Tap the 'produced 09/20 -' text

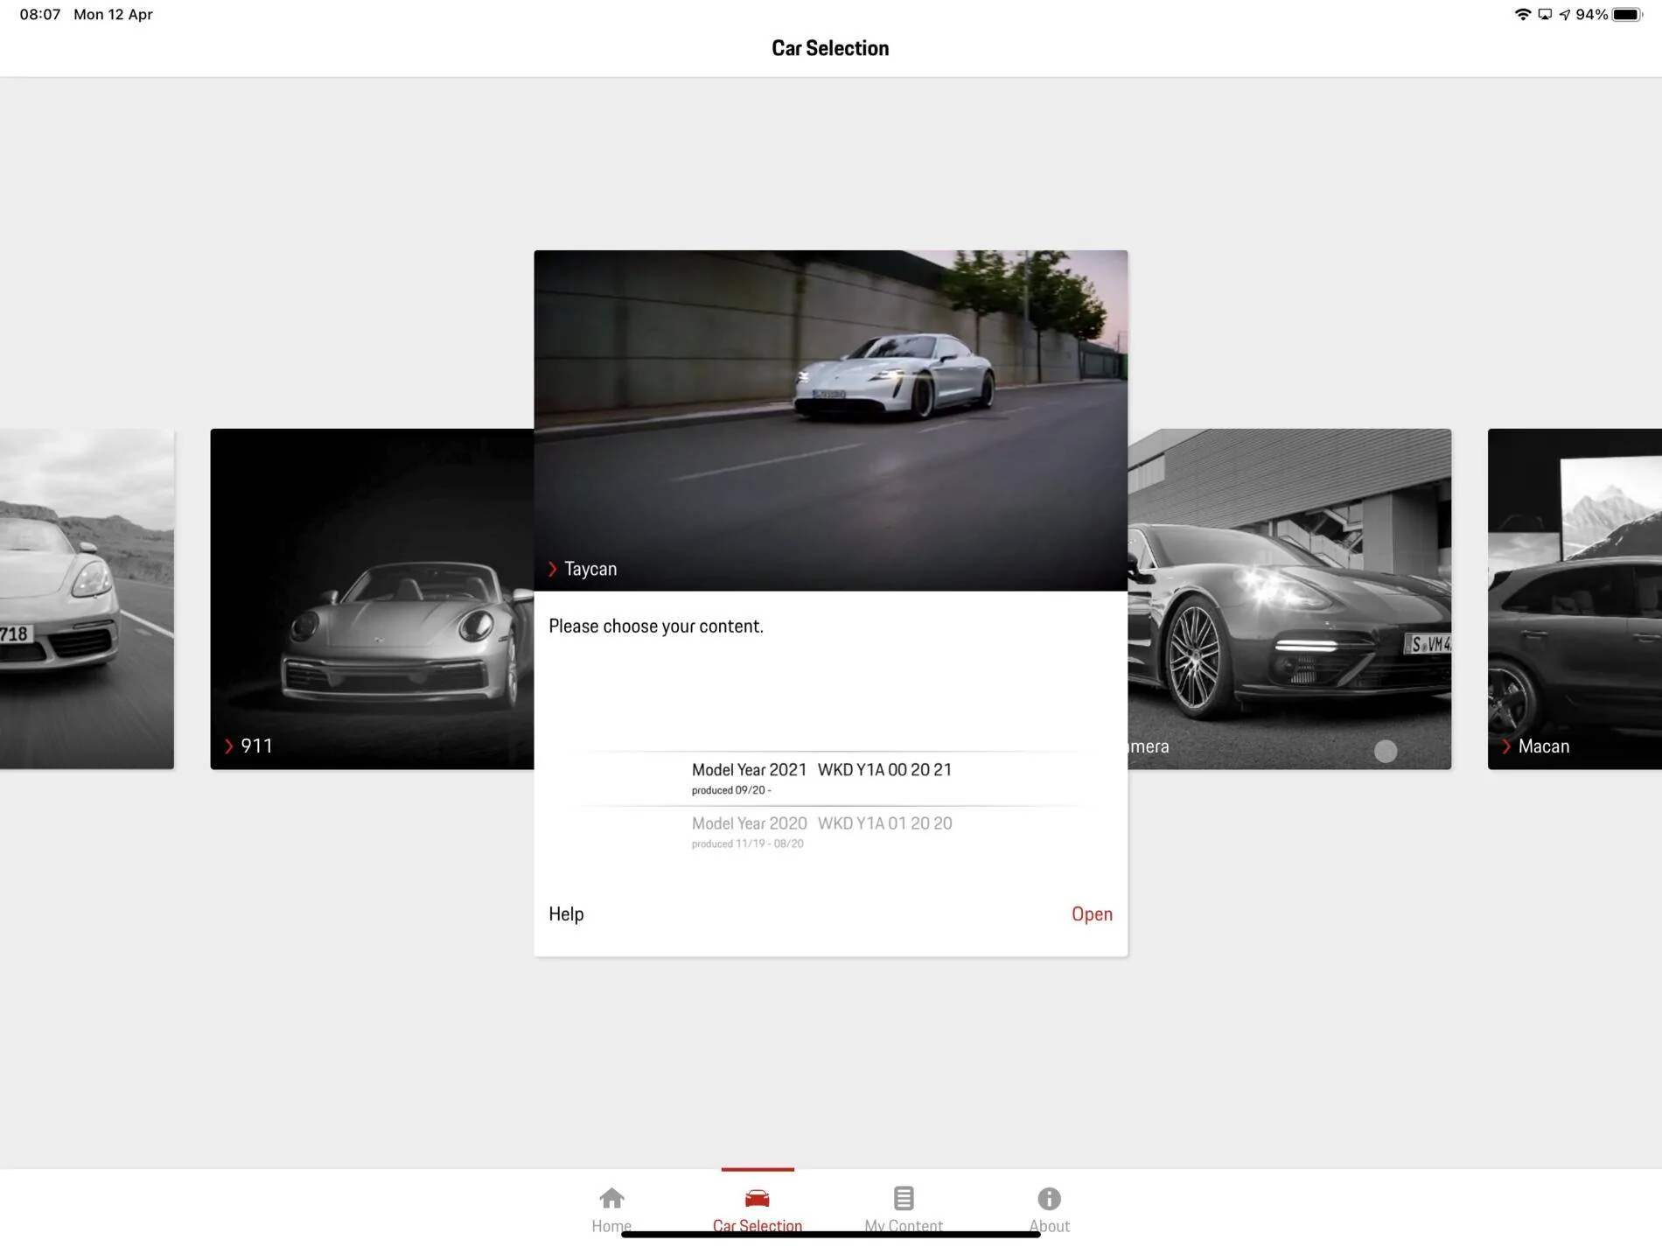pyautogui.click(x=731, y=790)
